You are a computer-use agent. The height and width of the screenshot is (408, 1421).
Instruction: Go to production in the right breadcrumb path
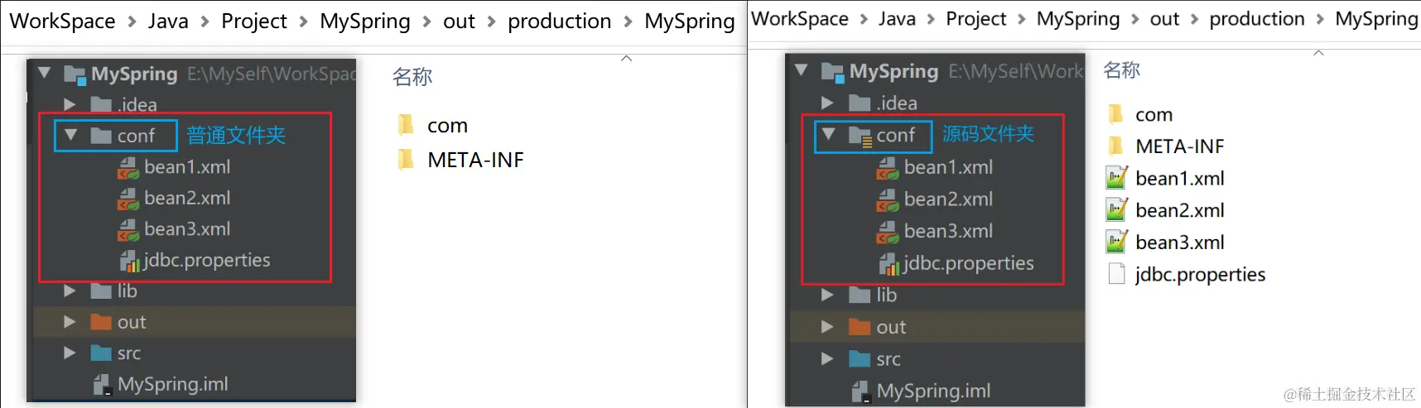coord(1257,18)
